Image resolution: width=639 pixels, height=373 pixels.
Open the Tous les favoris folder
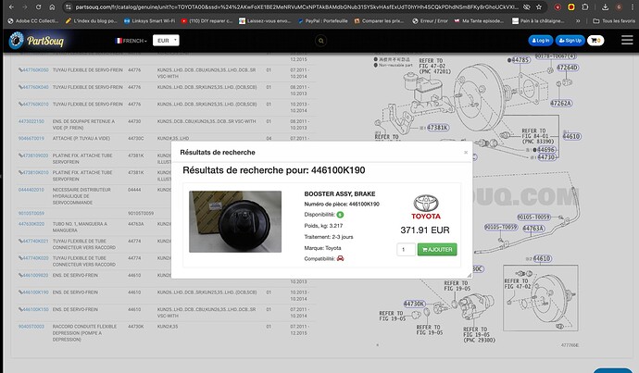point(614,20)
